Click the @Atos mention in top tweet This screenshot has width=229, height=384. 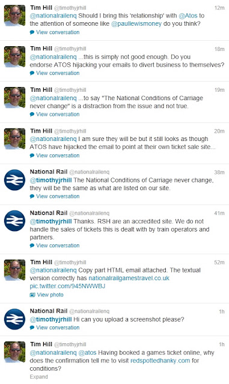188,16
